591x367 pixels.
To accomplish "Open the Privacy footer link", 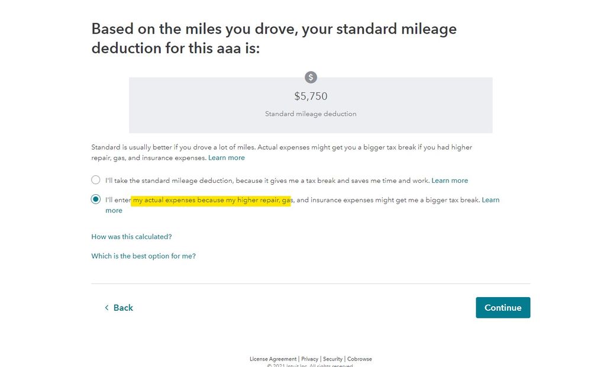I will tap(309, 359).
